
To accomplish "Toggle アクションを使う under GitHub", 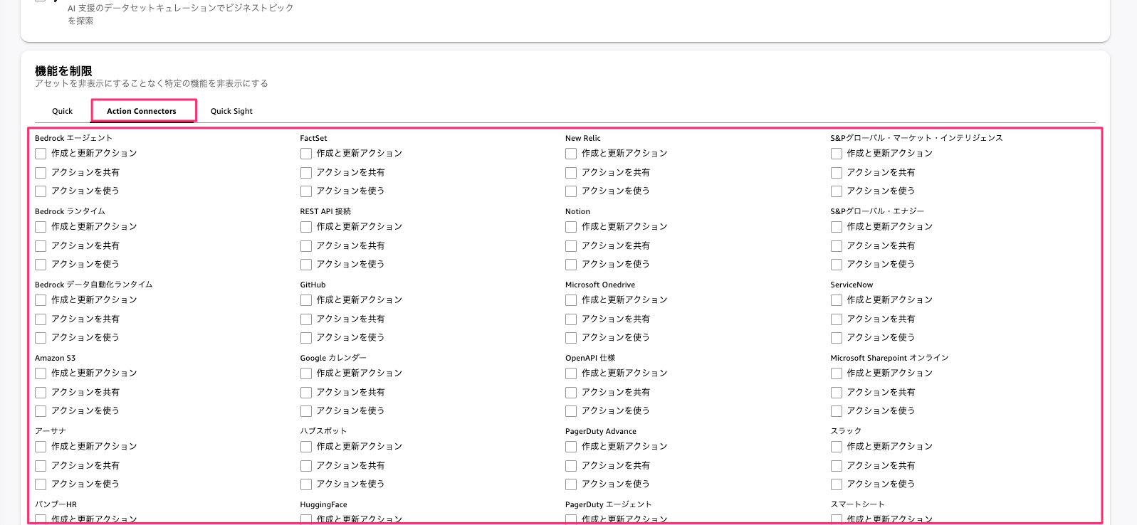I will (x=306, y=338).
